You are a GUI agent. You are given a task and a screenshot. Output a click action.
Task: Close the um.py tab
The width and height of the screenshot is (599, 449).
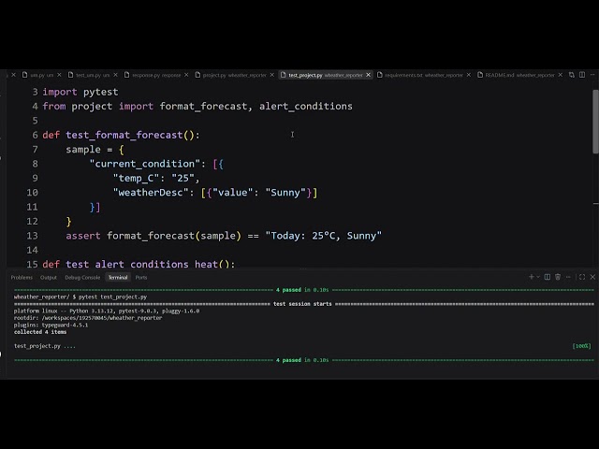point(59,75)
